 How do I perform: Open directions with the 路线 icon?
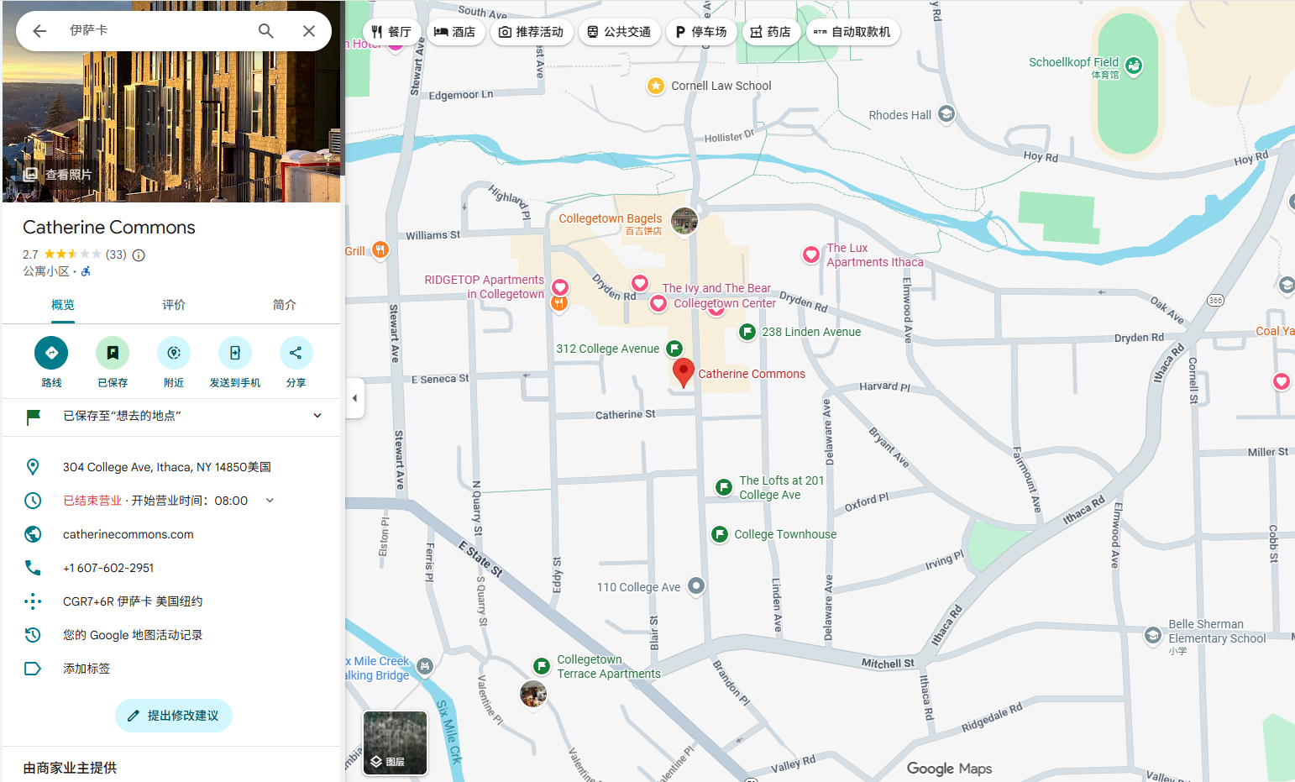tap(51, 353)
